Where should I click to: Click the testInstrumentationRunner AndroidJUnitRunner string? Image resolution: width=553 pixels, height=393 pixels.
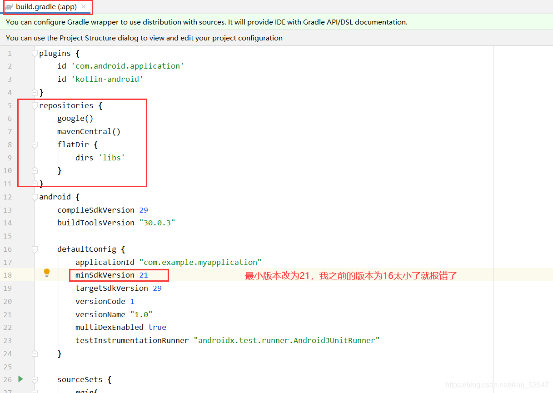coord(287,340)
